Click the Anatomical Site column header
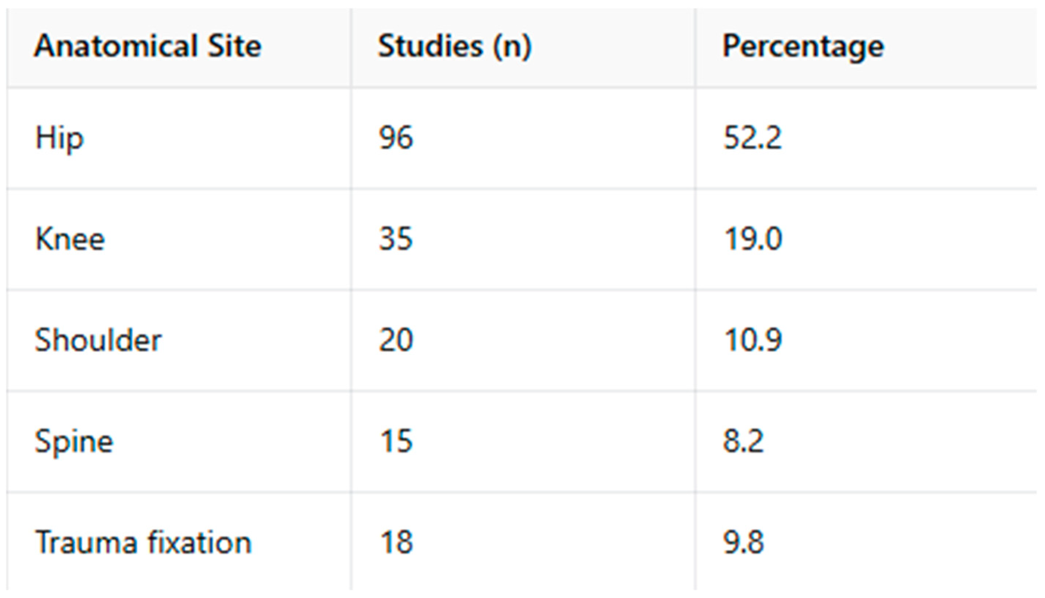 tap(147, 46)
